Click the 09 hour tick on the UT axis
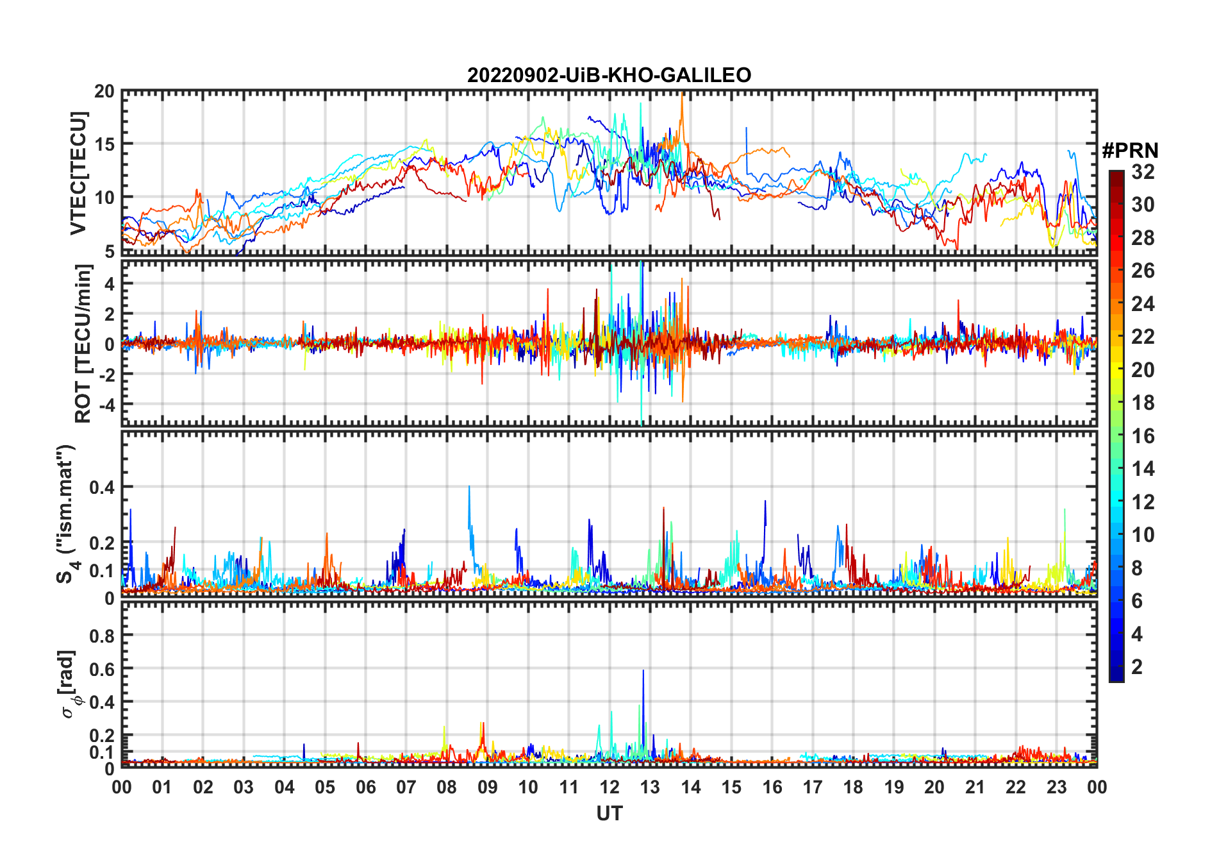The width and height of the screenshot is (1219, 853). coord(488,787)
